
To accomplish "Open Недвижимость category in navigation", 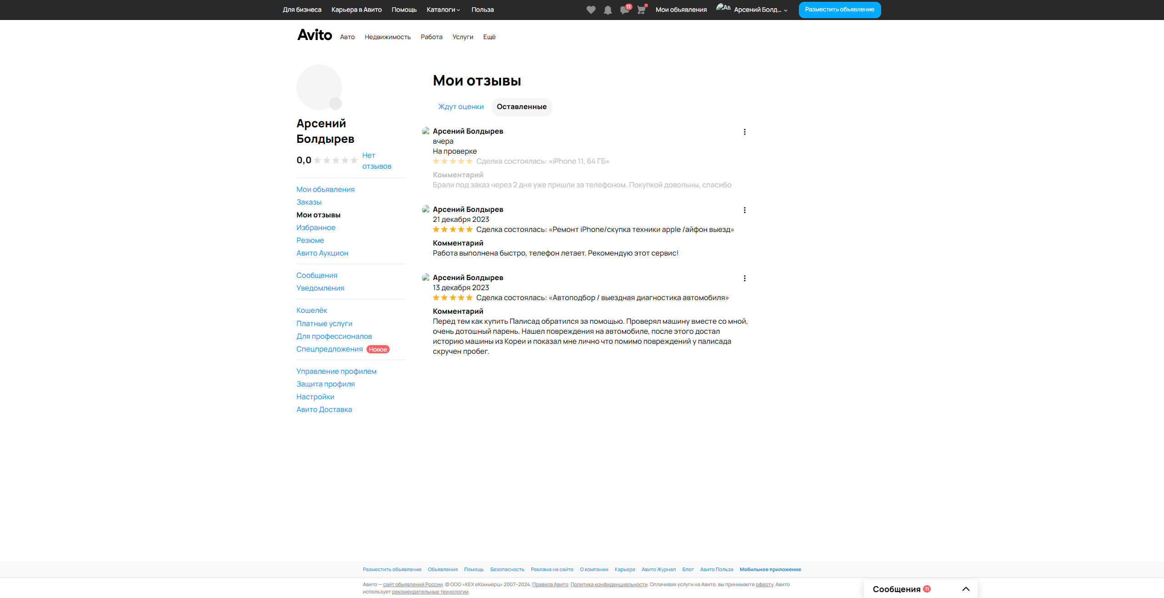I will (387, 37).
